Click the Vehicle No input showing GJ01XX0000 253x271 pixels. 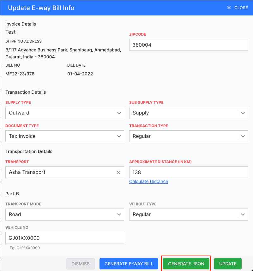pyautogui.click(x=64, y=237)
